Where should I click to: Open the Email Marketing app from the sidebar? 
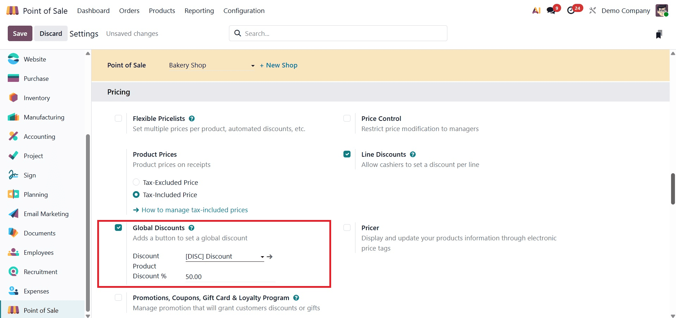46,214
